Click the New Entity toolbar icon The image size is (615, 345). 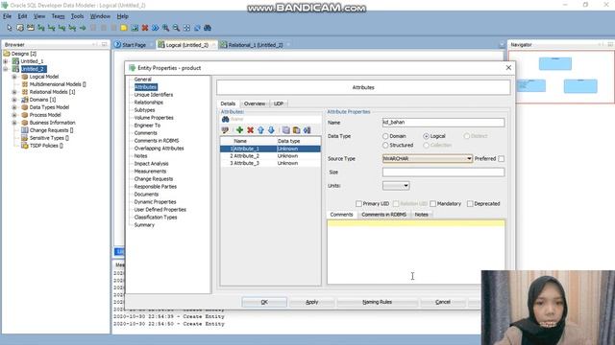click(x=20, y=28)
